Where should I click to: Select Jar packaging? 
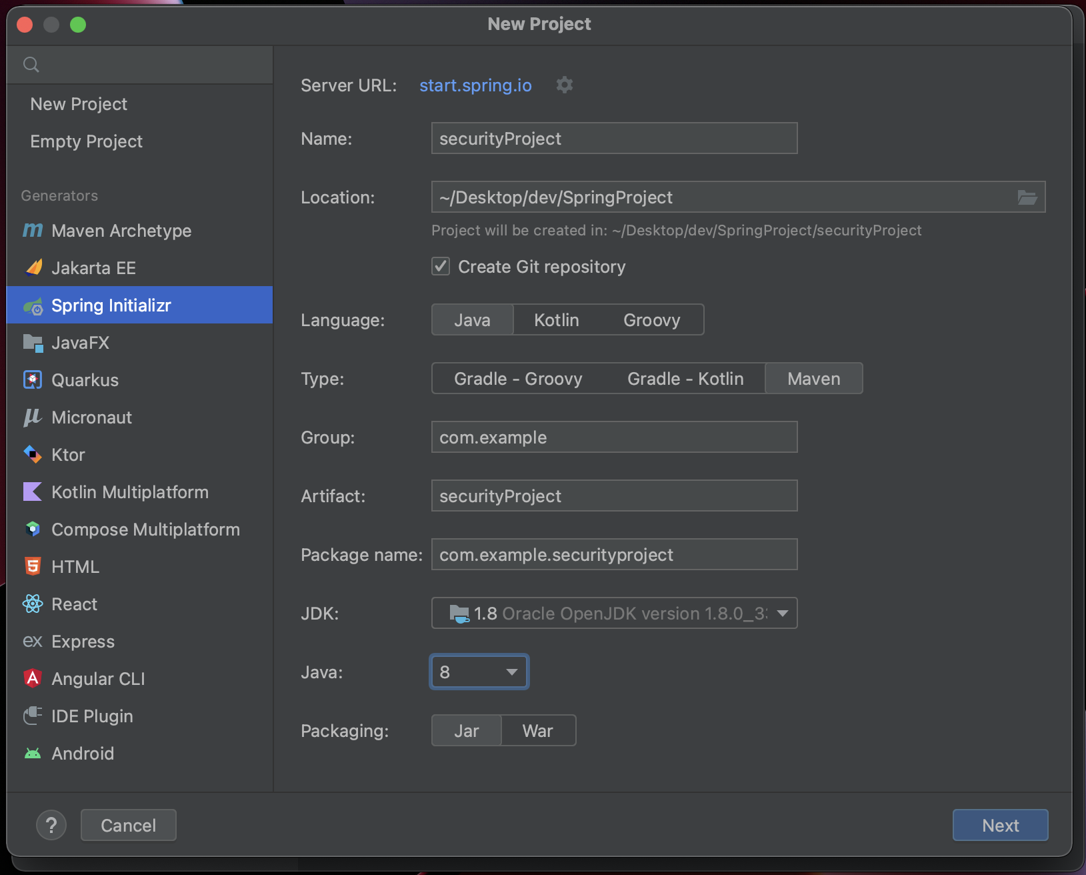467,731
